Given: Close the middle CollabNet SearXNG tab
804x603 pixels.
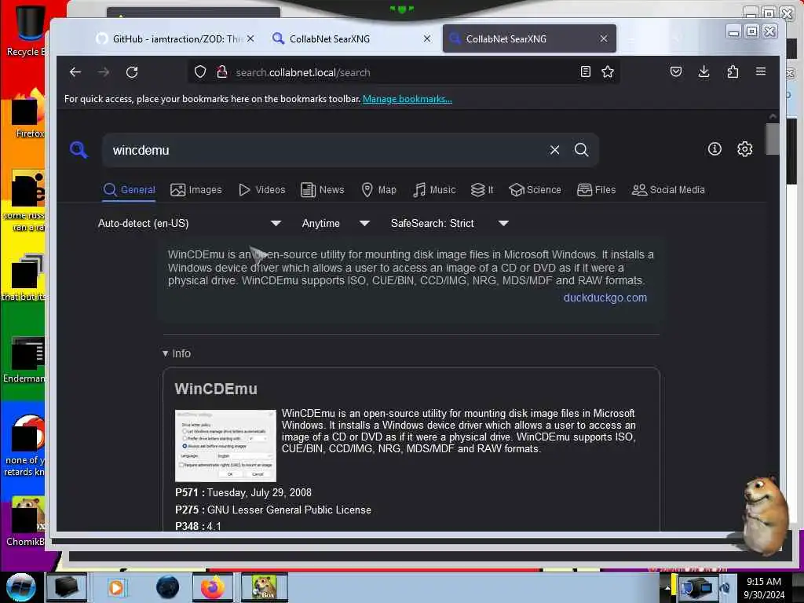Looking at the screenshot, I should [x=426, y=38].
